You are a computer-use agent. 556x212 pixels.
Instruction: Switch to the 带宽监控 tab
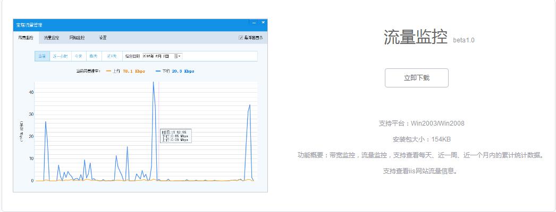pos(26,38)
